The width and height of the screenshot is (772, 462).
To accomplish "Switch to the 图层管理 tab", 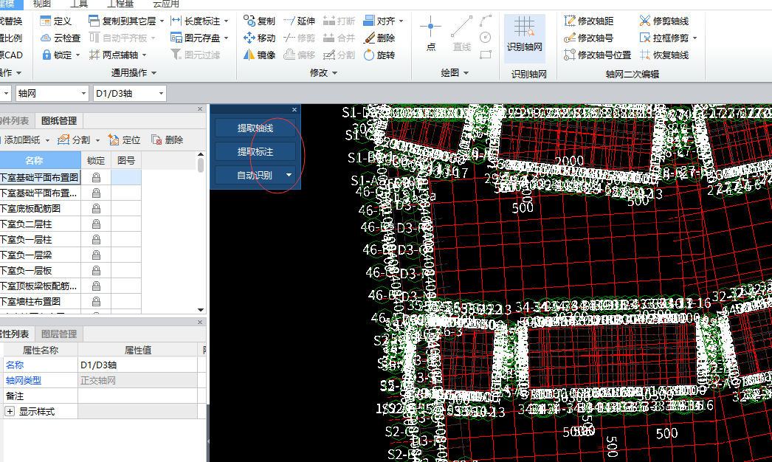I will tap(58, 334).
